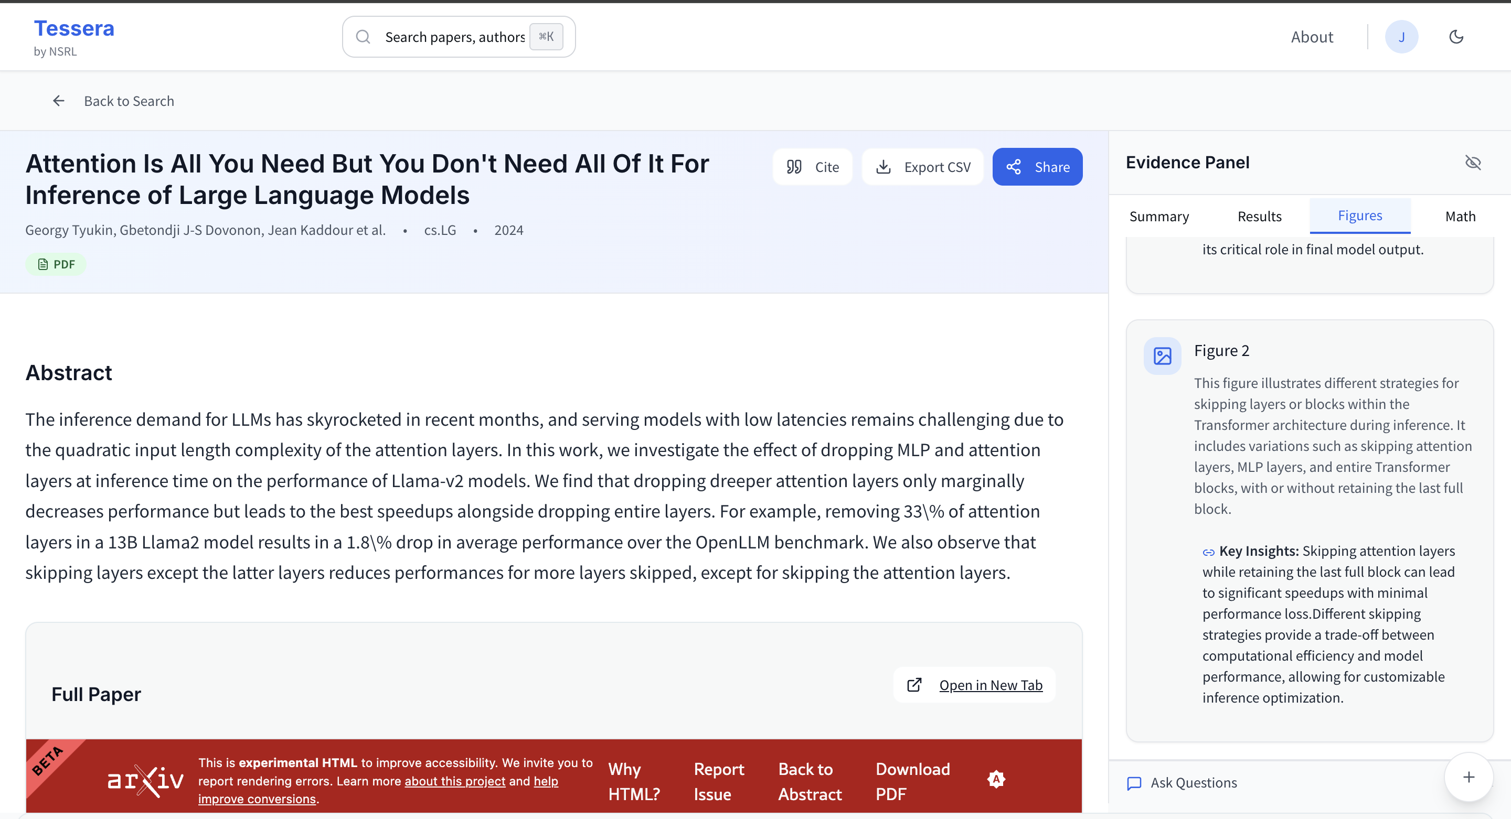Toggle arXiv color scheme icon
The image size is (1511, 819).
point(996,779)
